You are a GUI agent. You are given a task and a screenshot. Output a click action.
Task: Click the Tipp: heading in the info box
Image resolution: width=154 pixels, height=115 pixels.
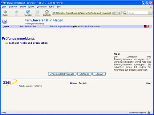117,54
